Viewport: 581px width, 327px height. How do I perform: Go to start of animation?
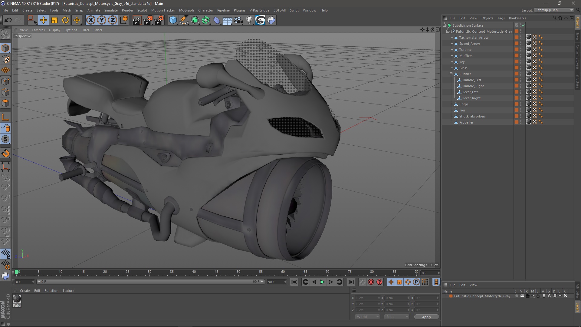294,282
